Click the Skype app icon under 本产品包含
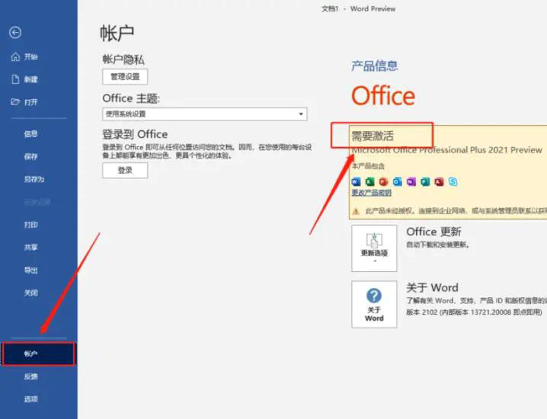Viewport: 547px width, 419px height. 453,182
